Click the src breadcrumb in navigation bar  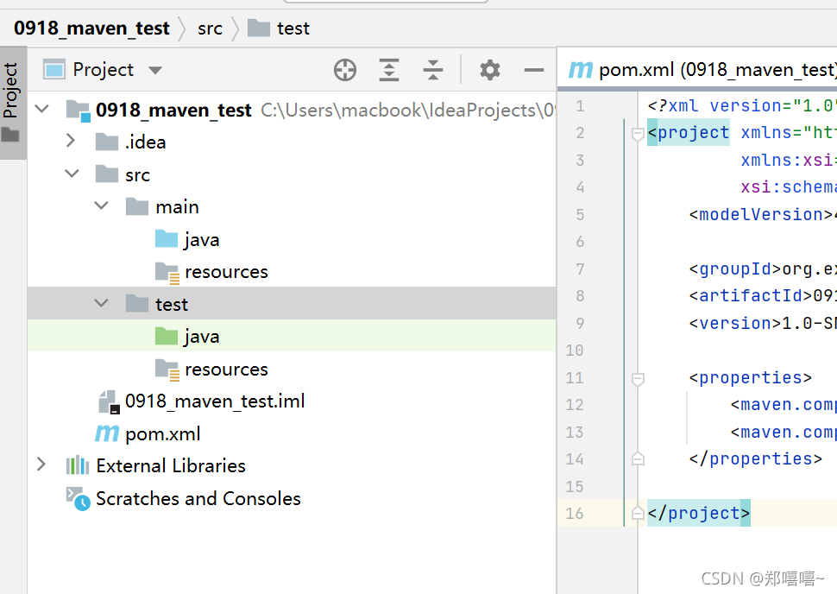point(210,28)
